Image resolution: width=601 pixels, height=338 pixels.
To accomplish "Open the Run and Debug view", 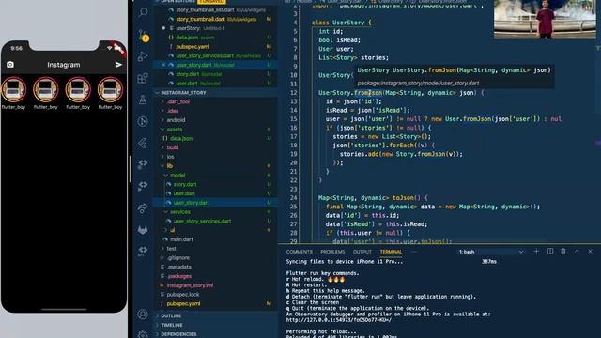I will coord(143,56).
